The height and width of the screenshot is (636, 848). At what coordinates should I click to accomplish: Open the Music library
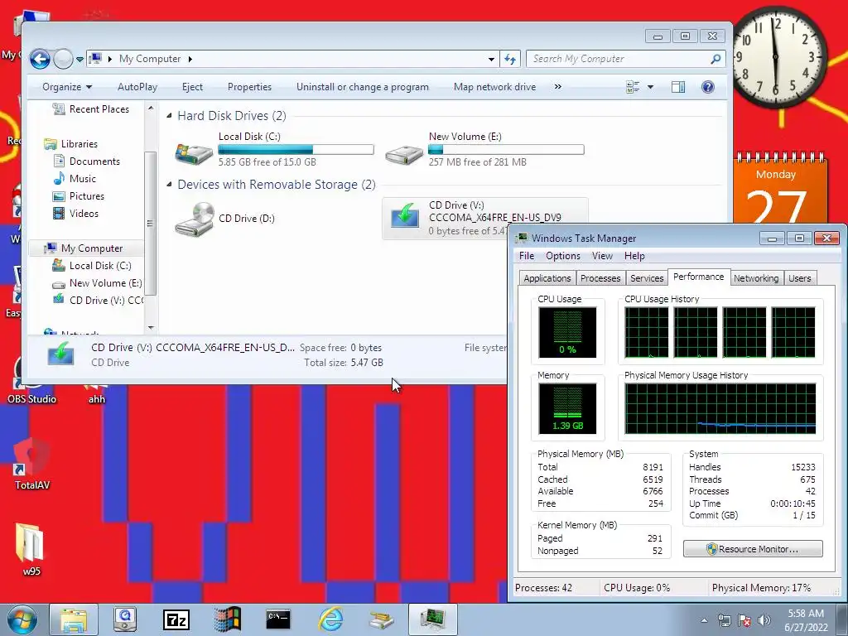[x=74, y=179]
